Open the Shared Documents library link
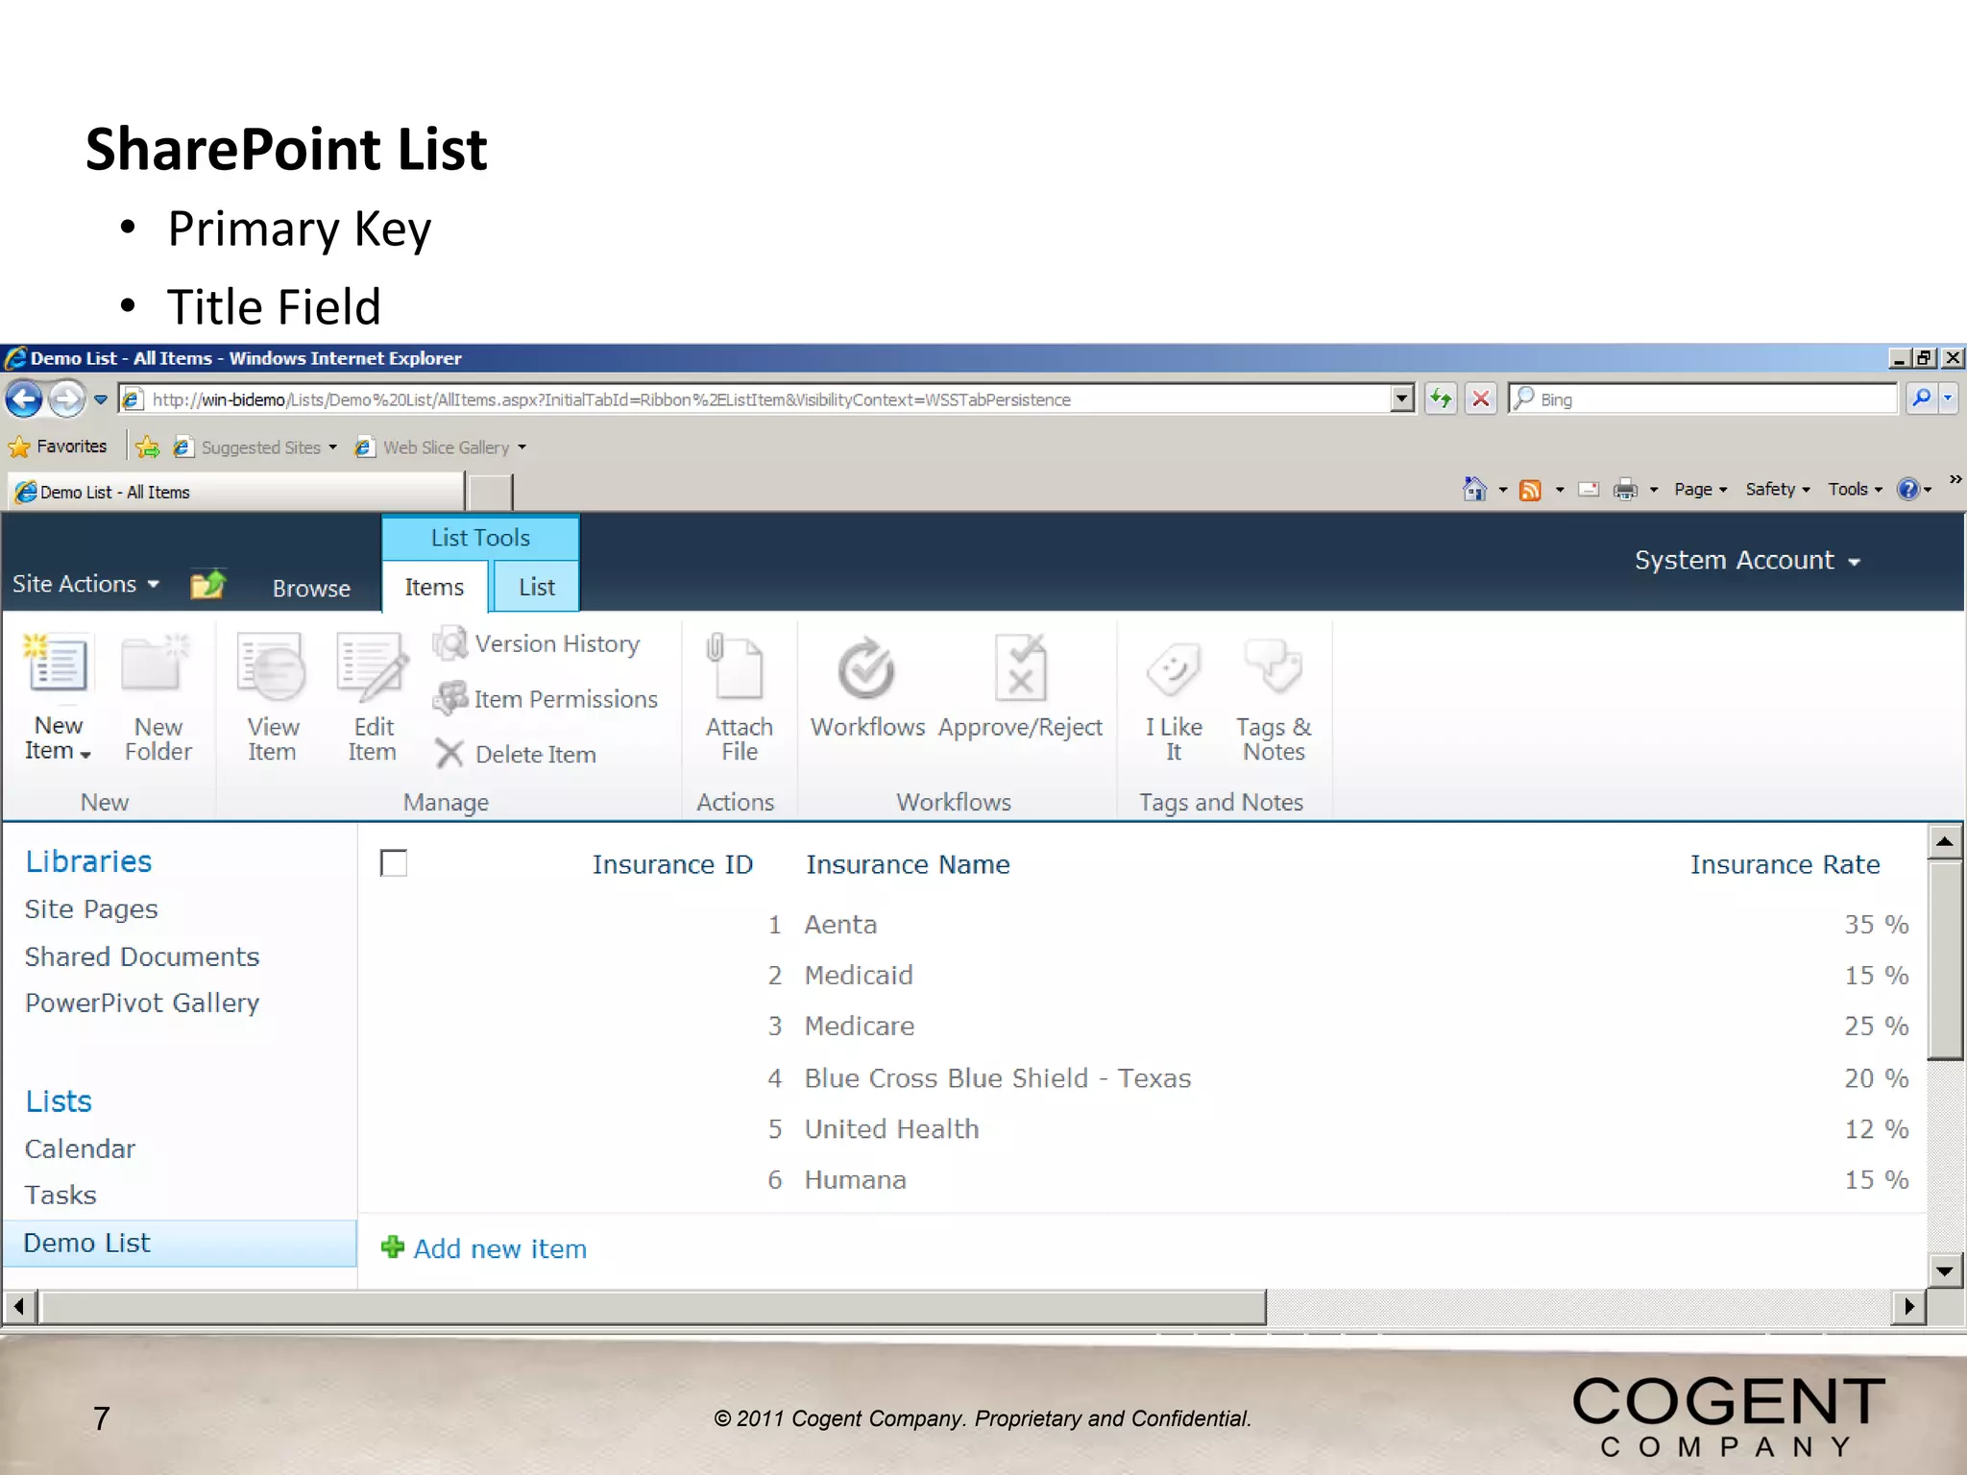 tap(142, 956)
